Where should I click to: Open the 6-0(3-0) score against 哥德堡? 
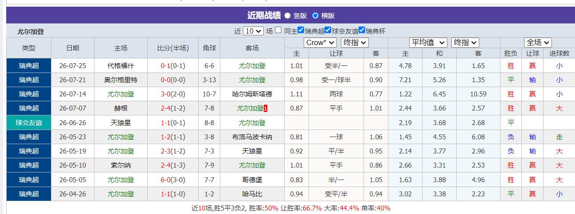pyautogui.click(x=173, y=180)
